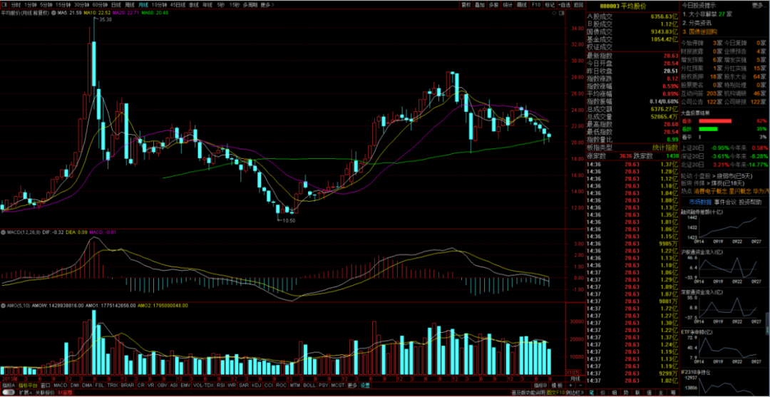Screen dimensions: 770x397
Task: Open F10 company info
Action: pos(536,5)
